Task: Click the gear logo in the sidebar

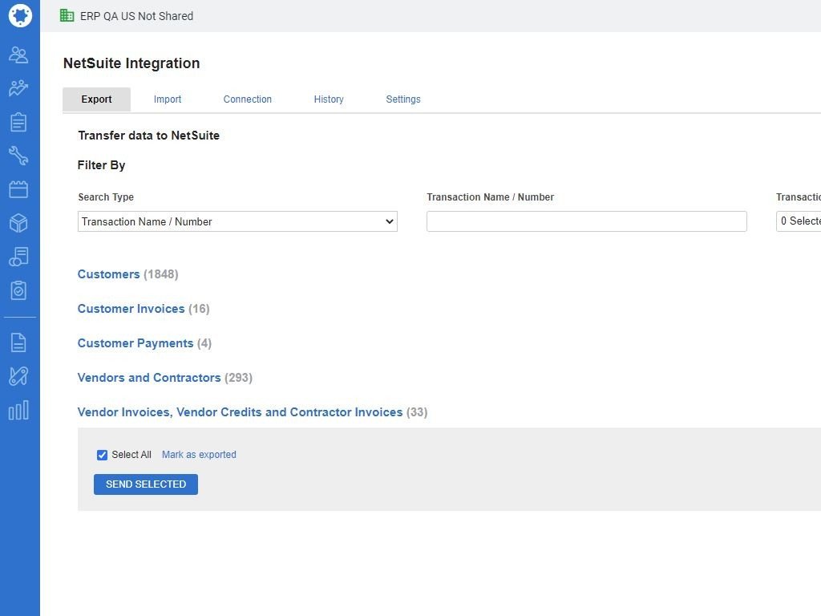Action: [20, 15]
